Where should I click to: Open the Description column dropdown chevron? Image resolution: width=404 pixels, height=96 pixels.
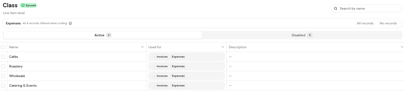pyautogui.click(x=402, y=47)
